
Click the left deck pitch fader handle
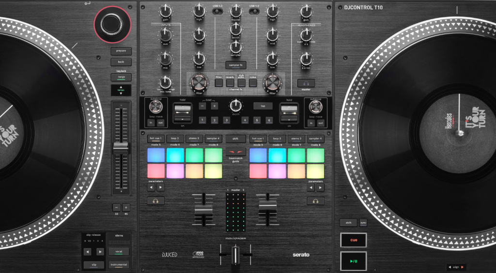click(x=121, y=148)
